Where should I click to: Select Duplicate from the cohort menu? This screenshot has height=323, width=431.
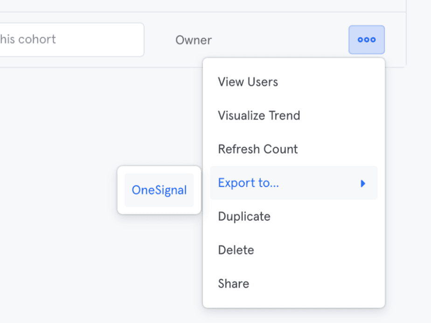coord(244,216)
